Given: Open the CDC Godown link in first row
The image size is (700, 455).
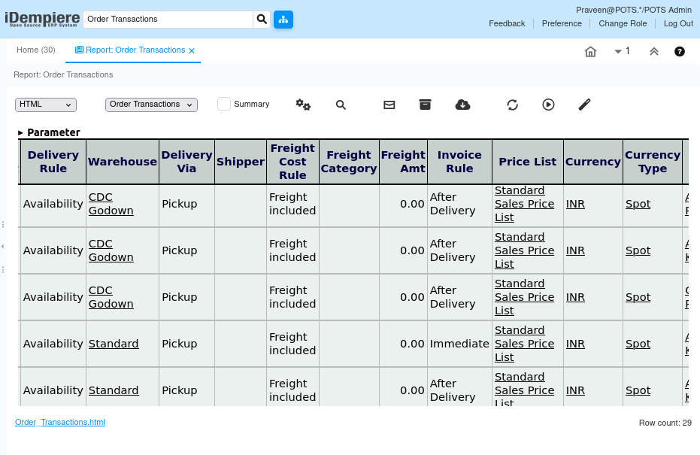Looking at the screenshot, I should tap(111, 204).
